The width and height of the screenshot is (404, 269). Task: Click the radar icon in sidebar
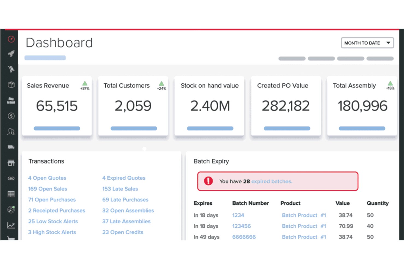coord(11,210)
